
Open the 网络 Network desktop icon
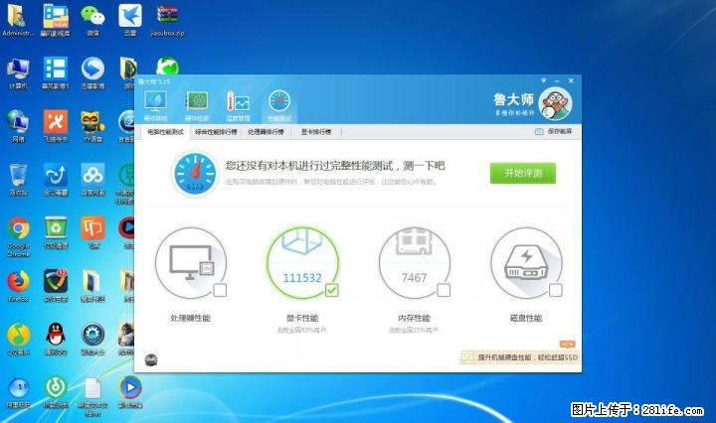pyautogui.click(x=18, y=126)
